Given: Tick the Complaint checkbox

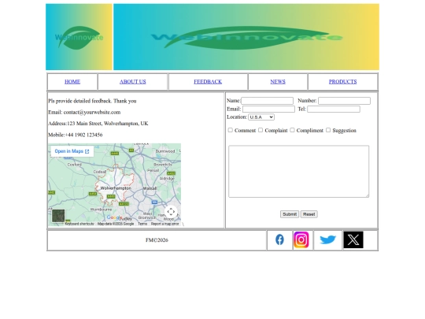Looking at the screenshot, I should click(261, 130).
